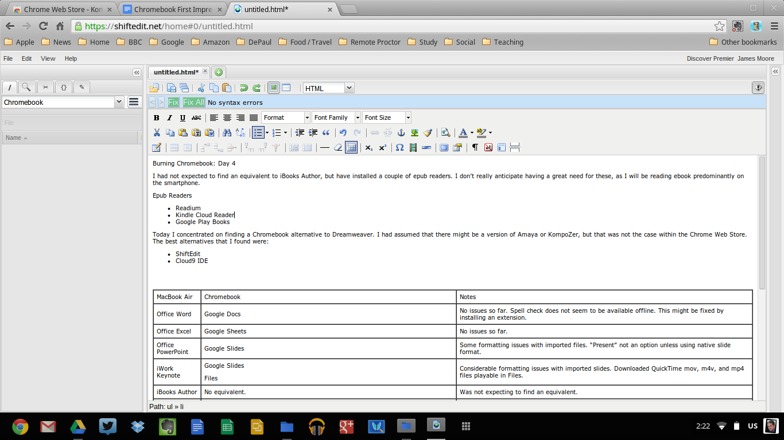The width and height of the screenshot is (784, 440).
Task: Toggle the show paragraph marks button
Action: (x=475, y=147)
